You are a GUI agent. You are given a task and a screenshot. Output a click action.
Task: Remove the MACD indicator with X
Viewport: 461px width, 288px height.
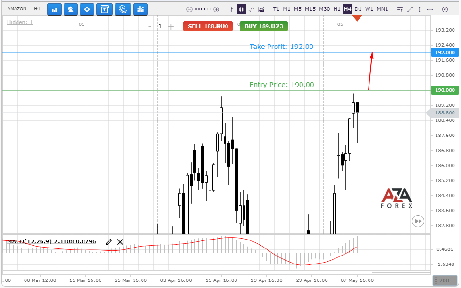coord(120,242)
